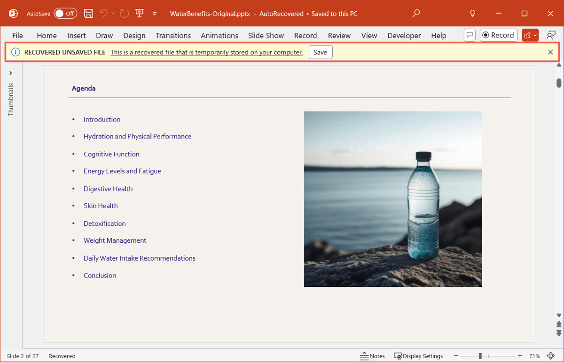The image size is (564, 362).
Task: Start presentation from beginning icon
Action: (139, 14)
